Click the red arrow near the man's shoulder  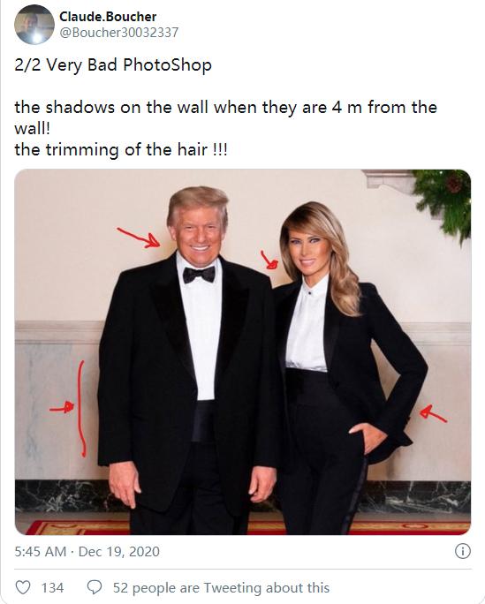(x=139, y=238)
